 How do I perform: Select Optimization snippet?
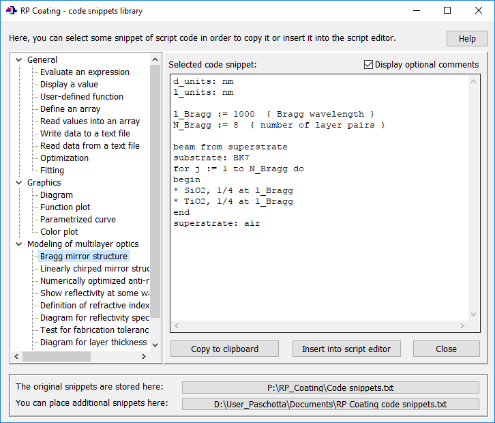point(64,158)
